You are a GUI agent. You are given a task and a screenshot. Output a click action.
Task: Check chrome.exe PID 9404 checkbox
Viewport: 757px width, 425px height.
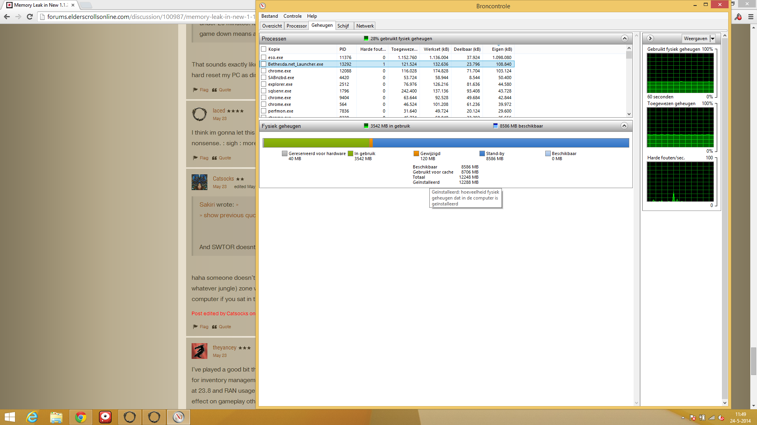coord(264,98)
